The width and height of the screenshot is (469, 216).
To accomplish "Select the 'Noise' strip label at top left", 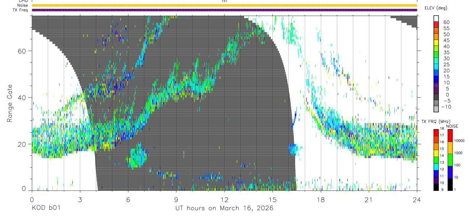I will tap(23, 5).
